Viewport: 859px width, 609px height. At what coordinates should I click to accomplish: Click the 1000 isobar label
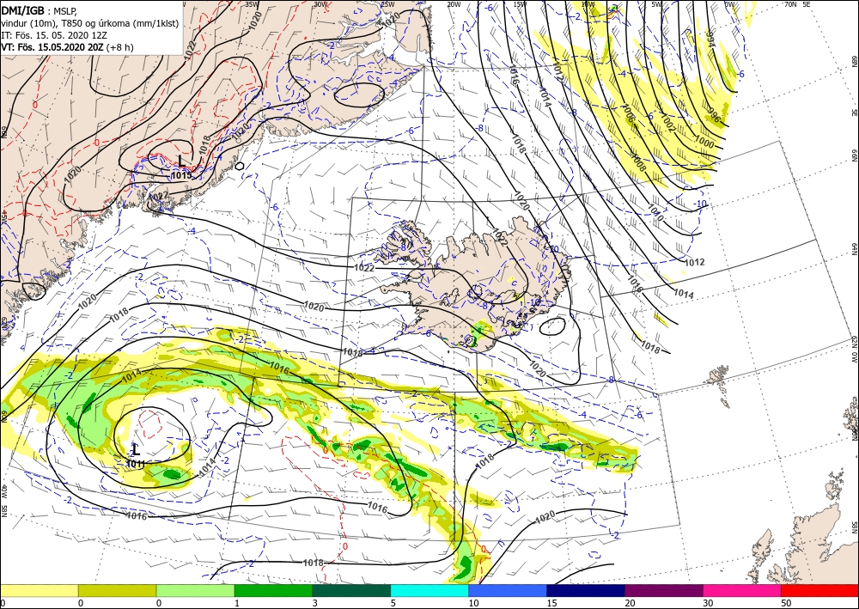click(x=705, y=143)
